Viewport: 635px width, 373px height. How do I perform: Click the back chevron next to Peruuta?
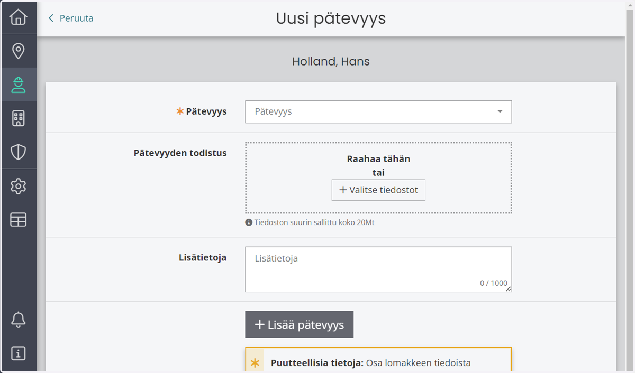pos(51,18)
